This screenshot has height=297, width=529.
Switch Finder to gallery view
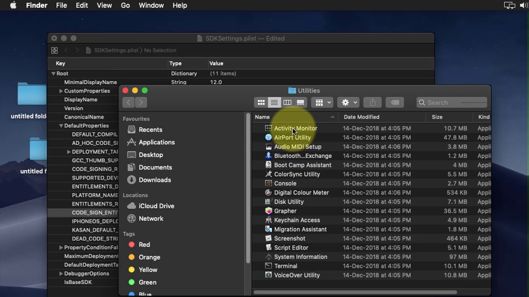pos(300,102)
